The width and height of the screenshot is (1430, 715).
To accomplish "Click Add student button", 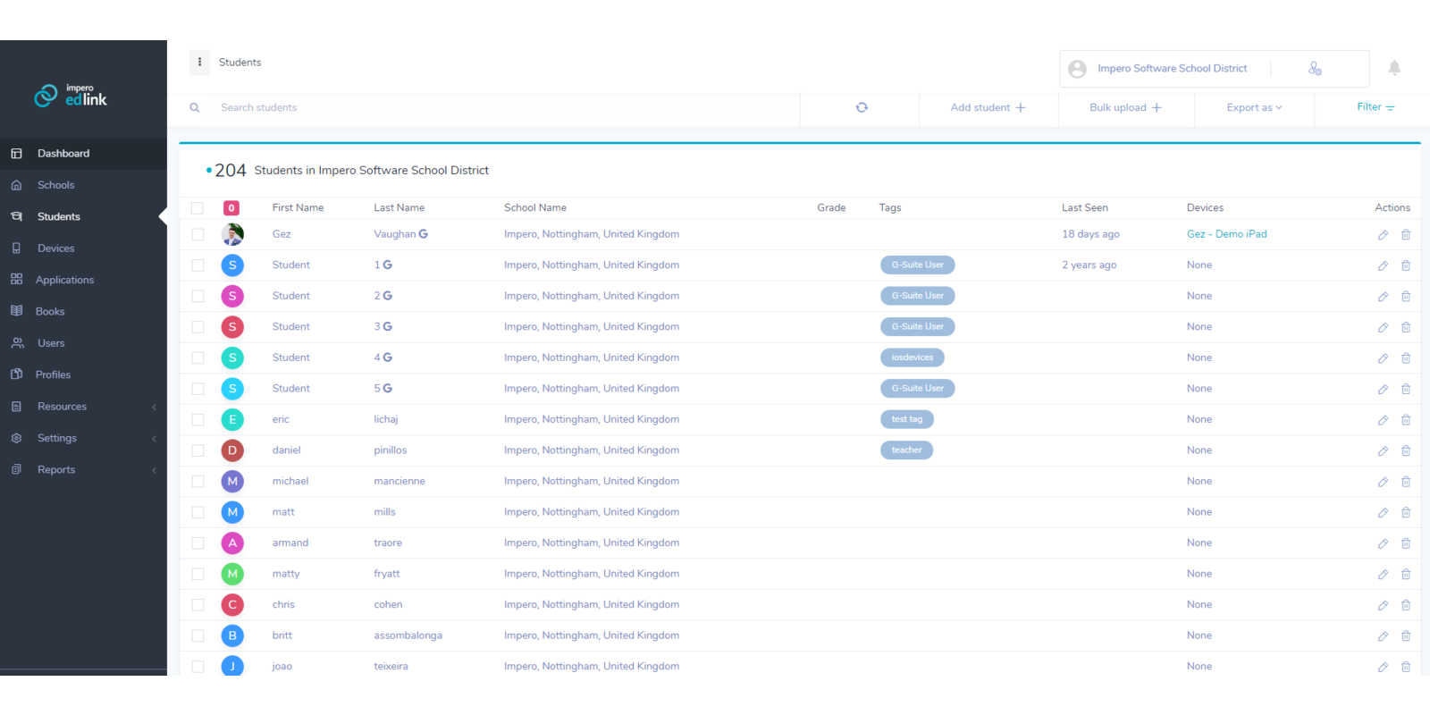I will point(988,107).
